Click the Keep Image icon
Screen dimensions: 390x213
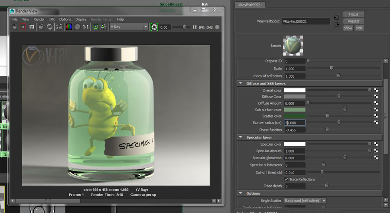95,26
